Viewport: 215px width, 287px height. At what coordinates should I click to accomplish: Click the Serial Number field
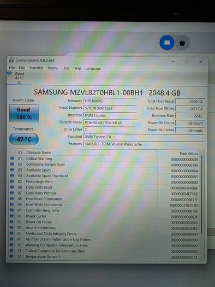110,108
